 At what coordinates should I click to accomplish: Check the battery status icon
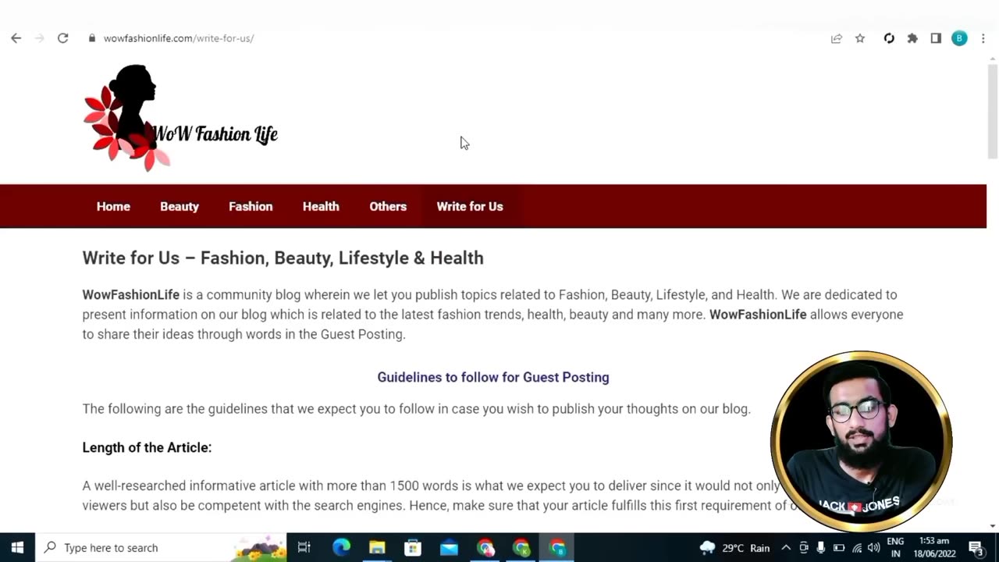pyautogui.click(x=839, y=548)
